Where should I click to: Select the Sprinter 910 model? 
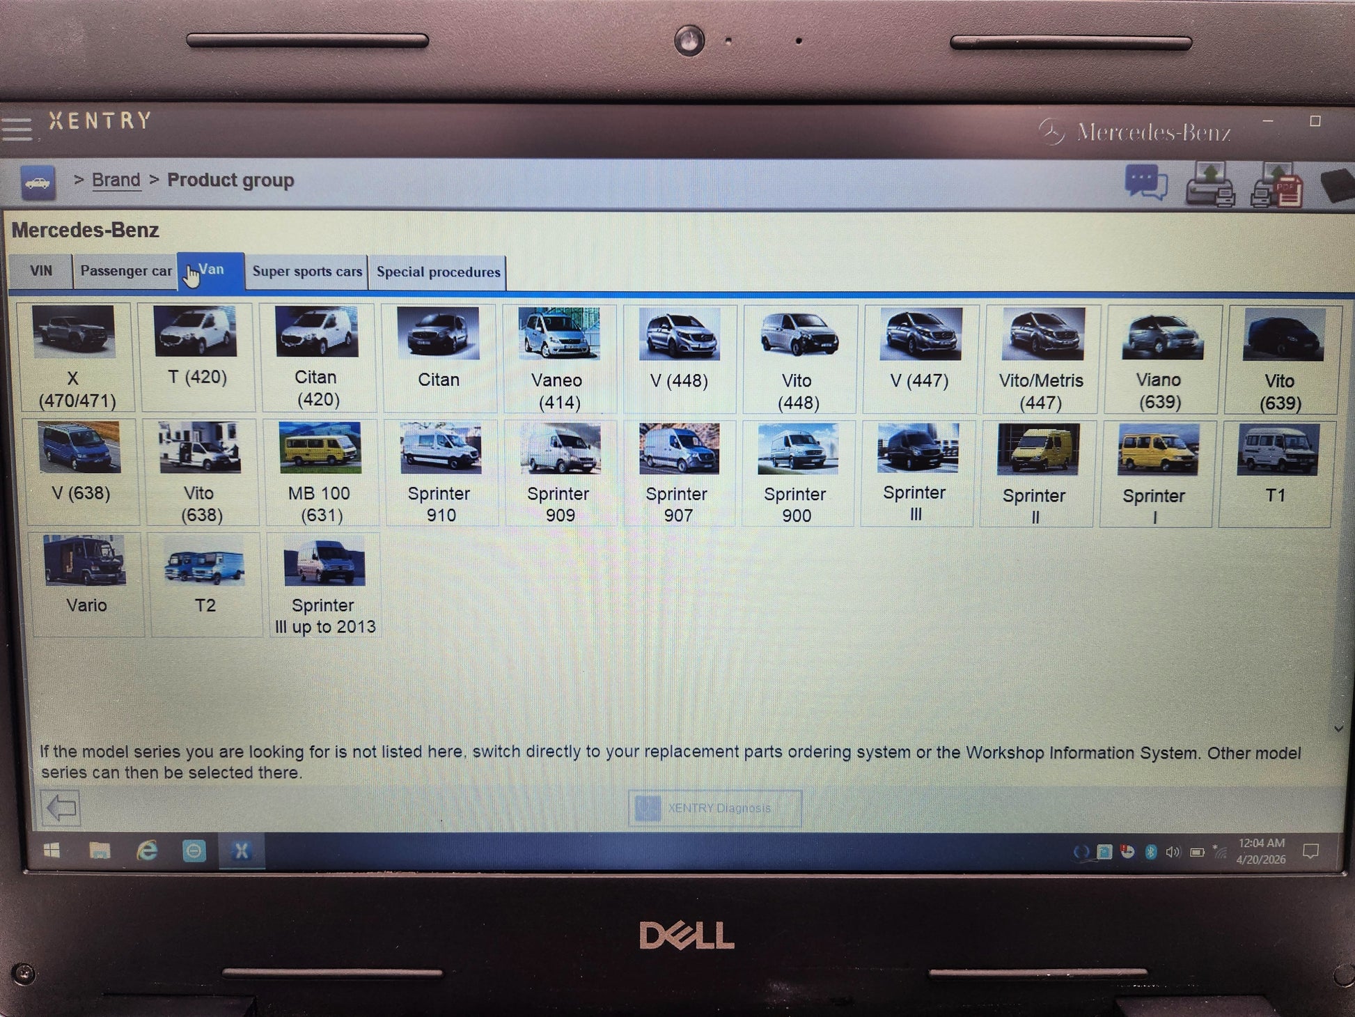pyautogui.click(x=441, y=472)
